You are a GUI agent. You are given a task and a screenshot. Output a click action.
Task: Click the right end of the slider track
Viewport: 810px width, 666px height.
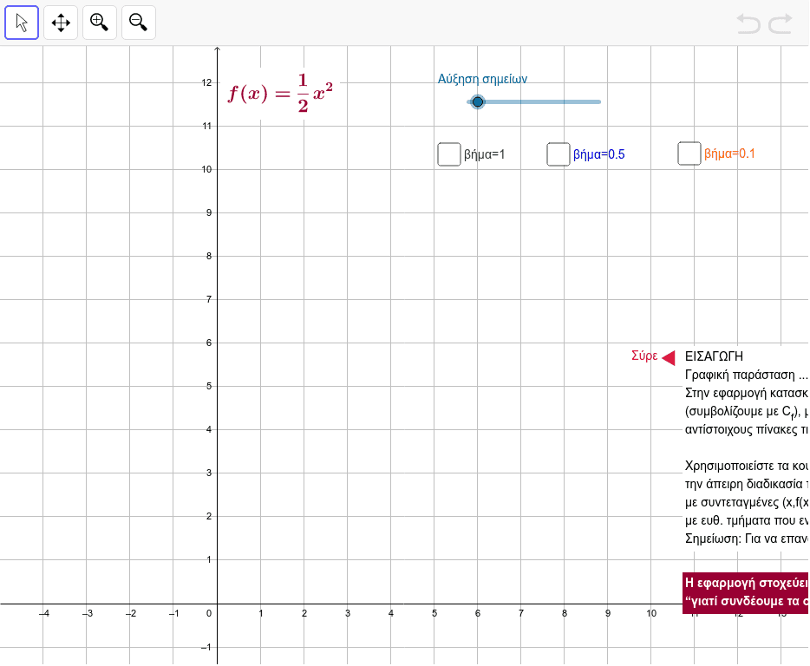click(599, 101)
